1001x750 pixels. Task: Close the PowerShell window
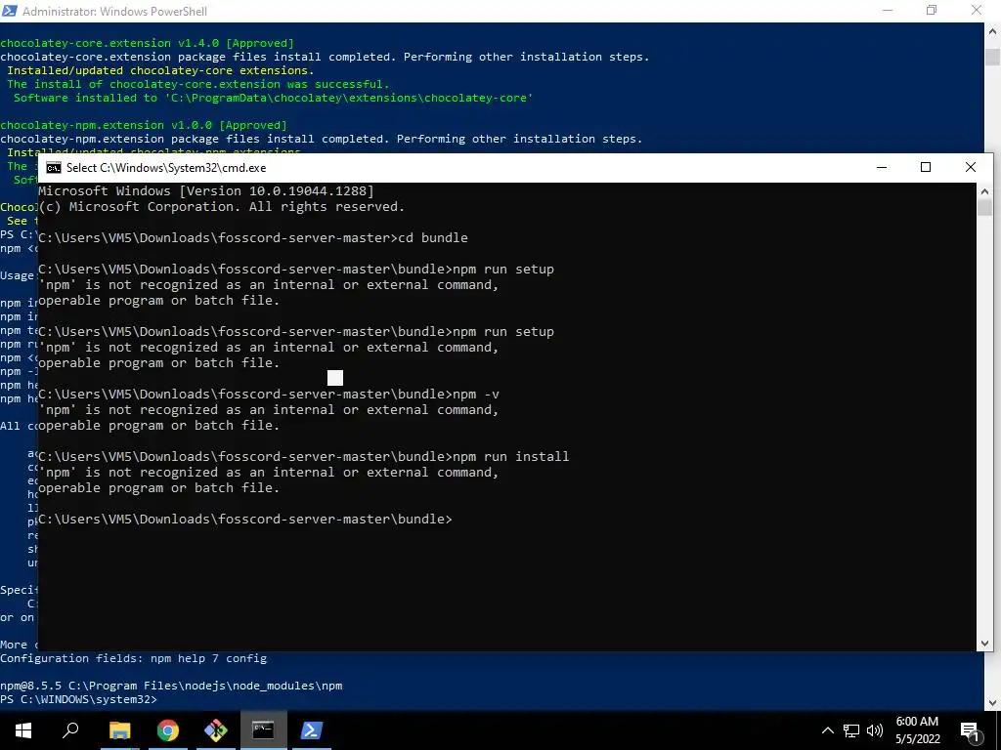[977, 10]
